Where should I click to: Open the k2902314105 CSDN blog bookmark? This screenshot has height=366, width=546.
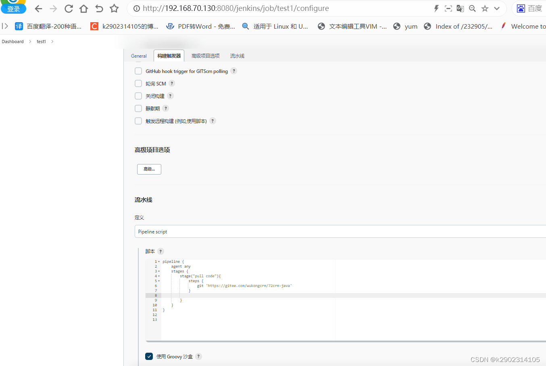click(124, 26)
